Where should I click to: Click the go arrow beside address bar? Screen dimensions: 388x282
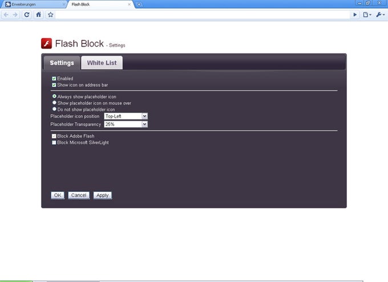click(x=355, y=15)
